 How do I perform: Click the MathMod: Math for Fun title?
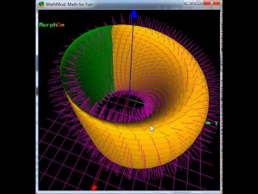click(x=69, y=4)
